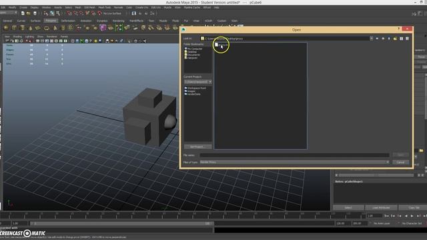Go up one folder in Open dialog

[389, 39]
